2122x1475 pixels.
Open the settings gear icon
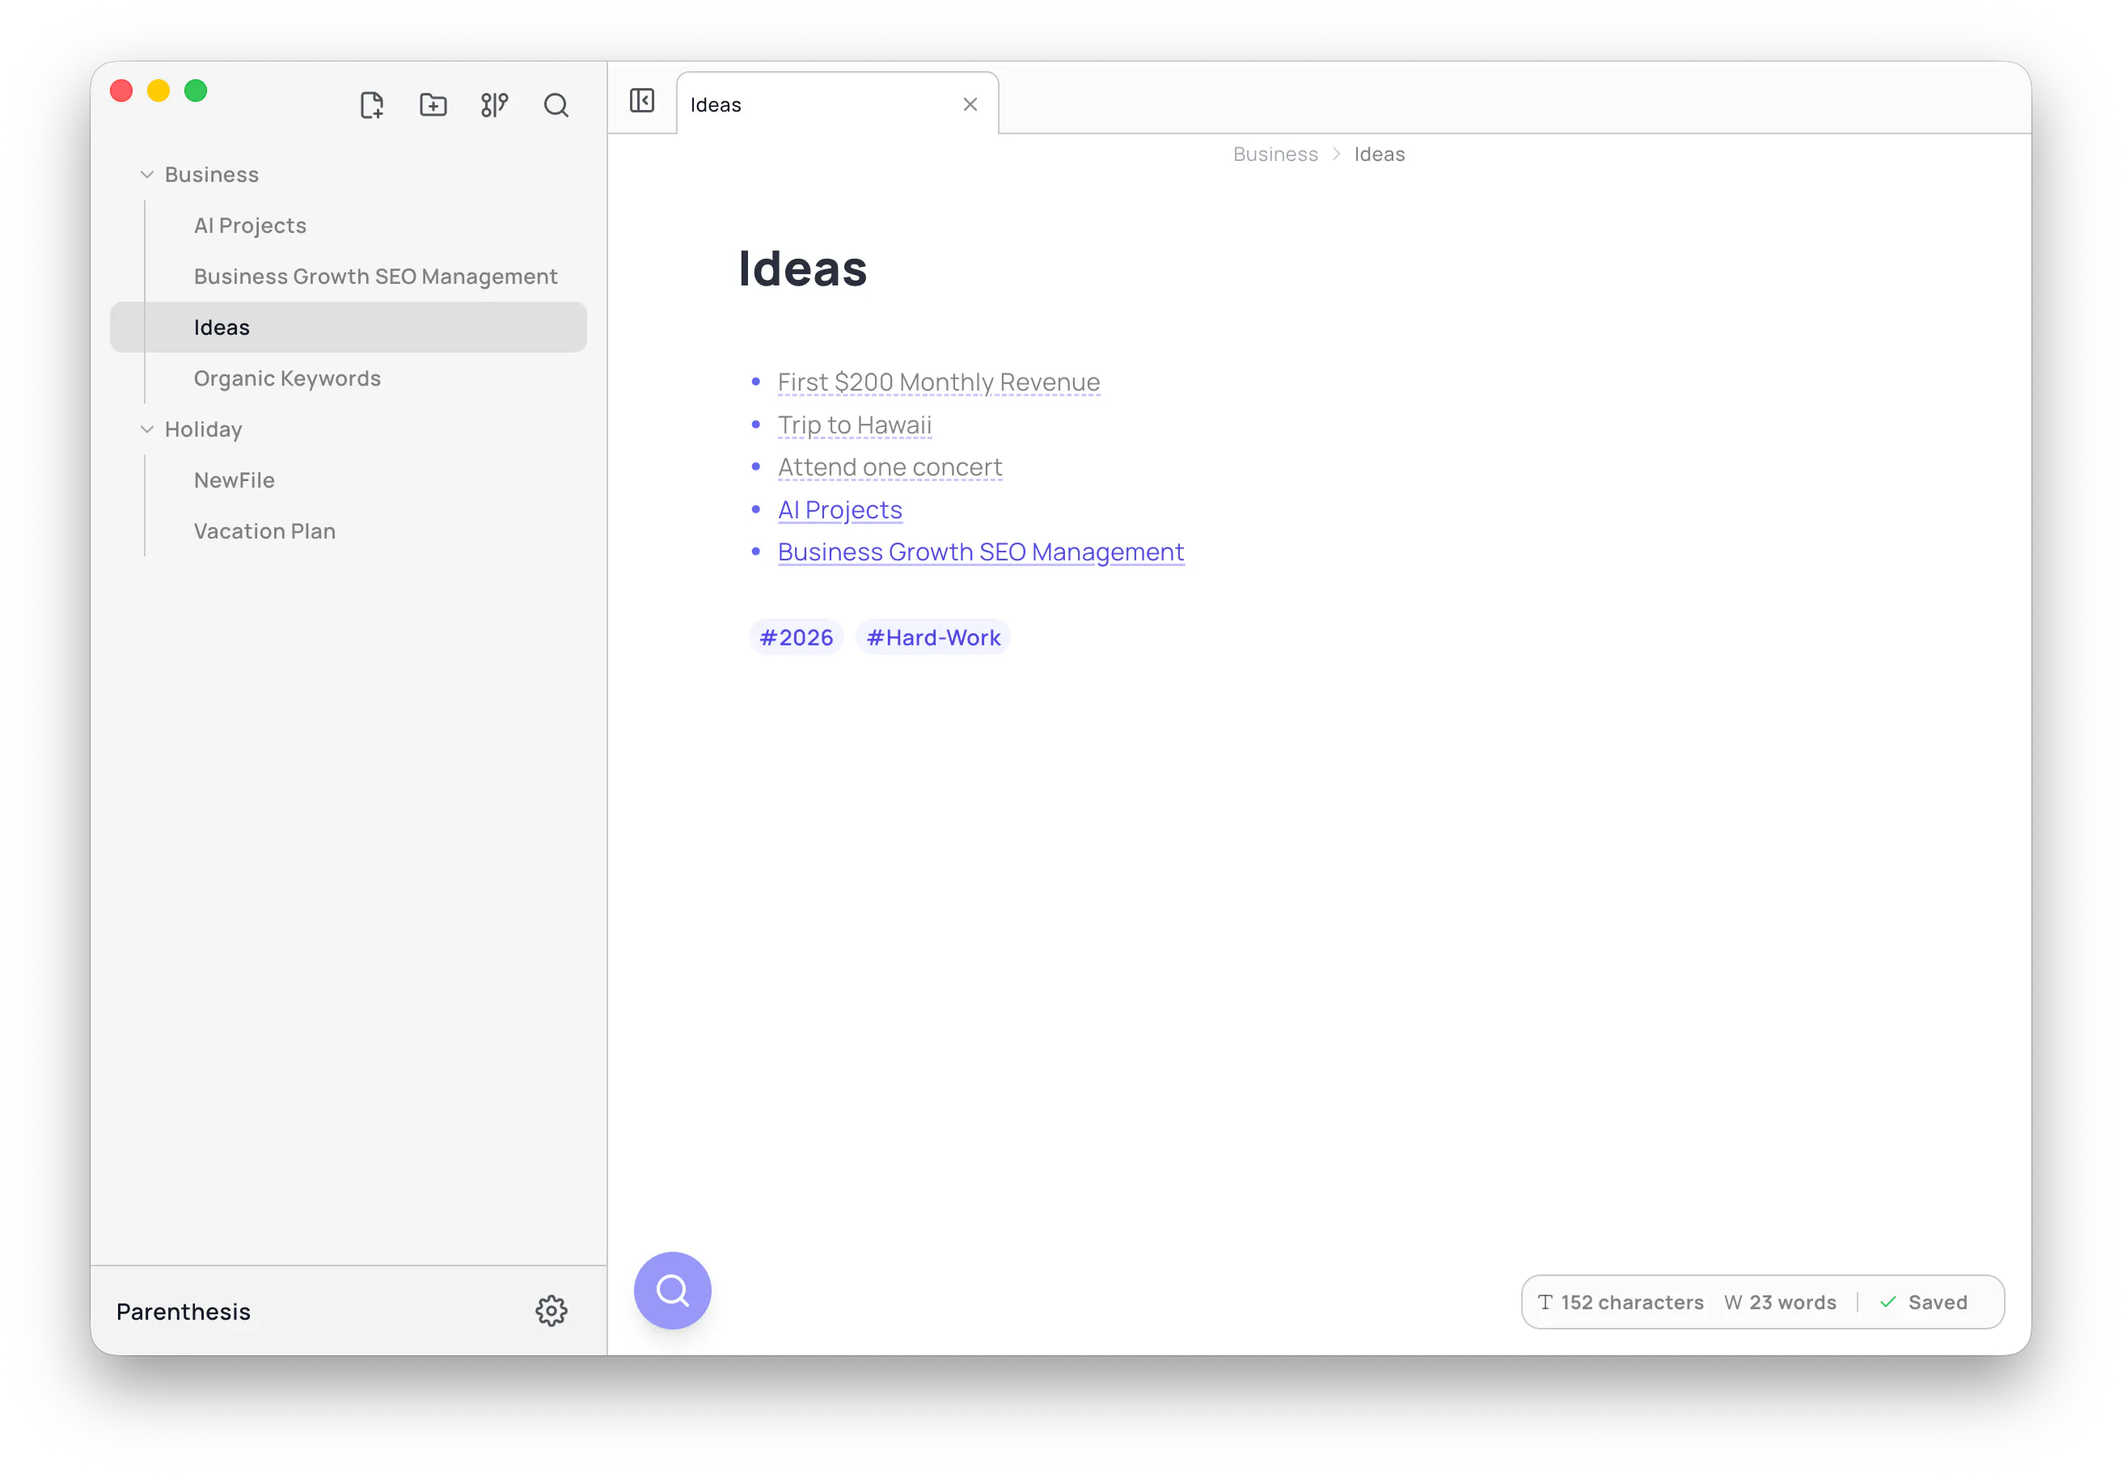coord(551,1309)
